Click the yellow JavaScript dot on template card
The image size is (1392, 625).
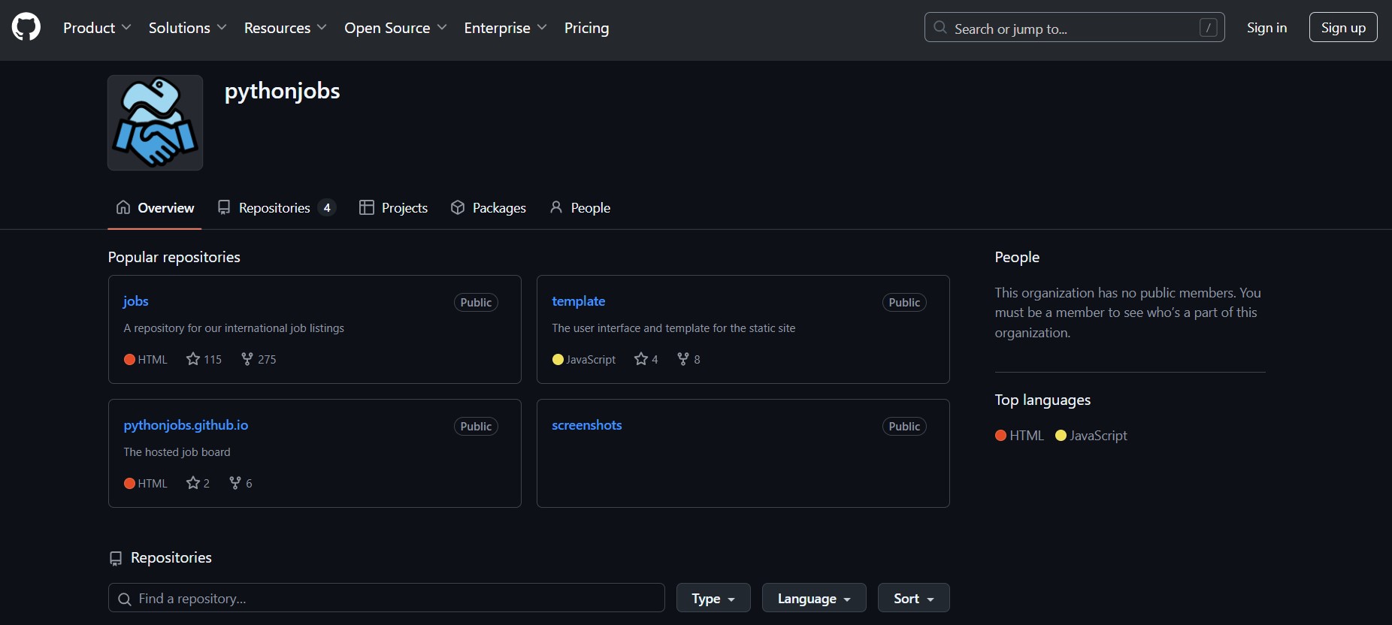[558, 360]
